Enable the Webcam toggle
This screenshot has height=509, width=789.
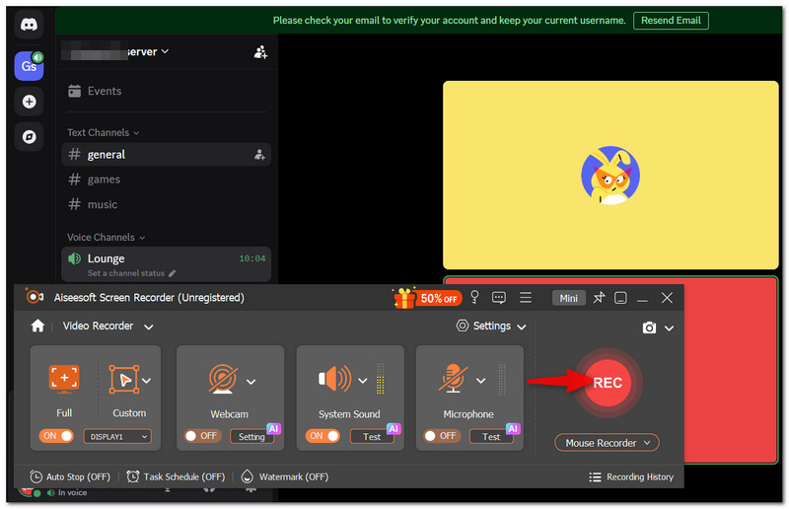[203, 435]
